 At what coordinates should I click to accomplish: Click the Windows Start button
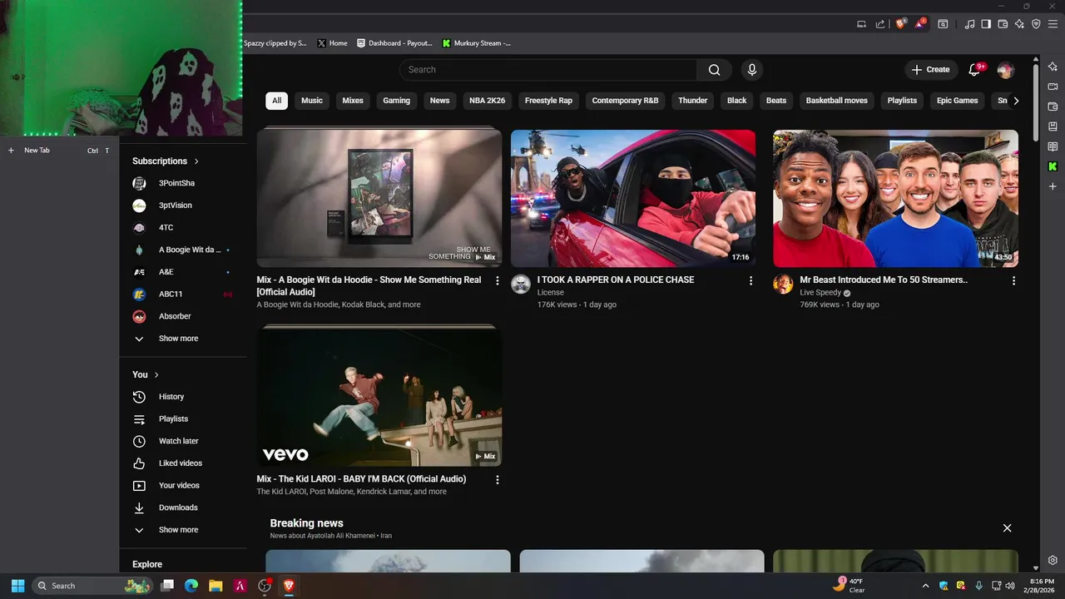click(17, 586)
